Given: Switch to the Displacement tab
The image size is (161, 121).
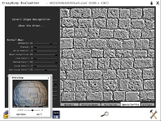Looking at the screenshot, I should click(x=90, y=105).
